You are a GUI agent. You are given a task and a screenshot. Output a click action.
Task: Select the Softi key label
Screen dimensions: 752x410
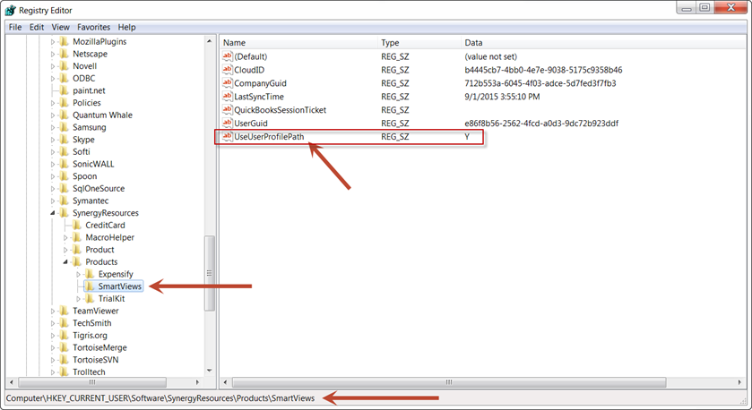pos(81,151)
